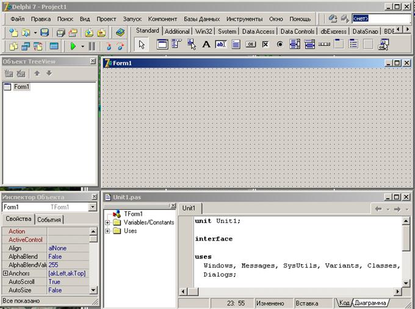415x309 pixels.
Task: Select Form1 in Object TreeView
Action: pos(21,87)
